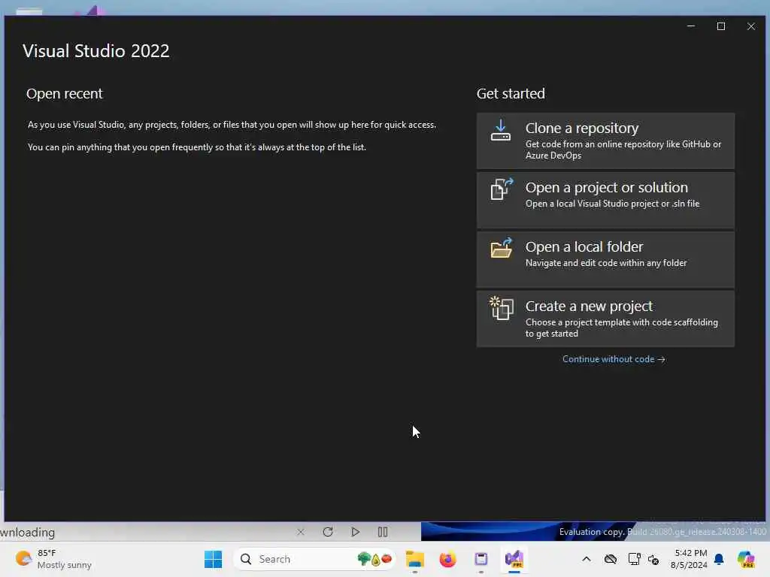Image resolution: width=770 pixels, height=577 pixels.
Task: Click the play icon in downloading bar
Action: pos(355,532)
